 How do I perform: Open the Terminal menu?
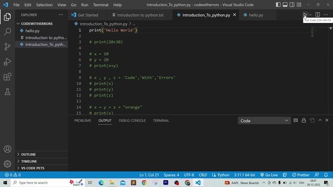click(x=100, y=5)
